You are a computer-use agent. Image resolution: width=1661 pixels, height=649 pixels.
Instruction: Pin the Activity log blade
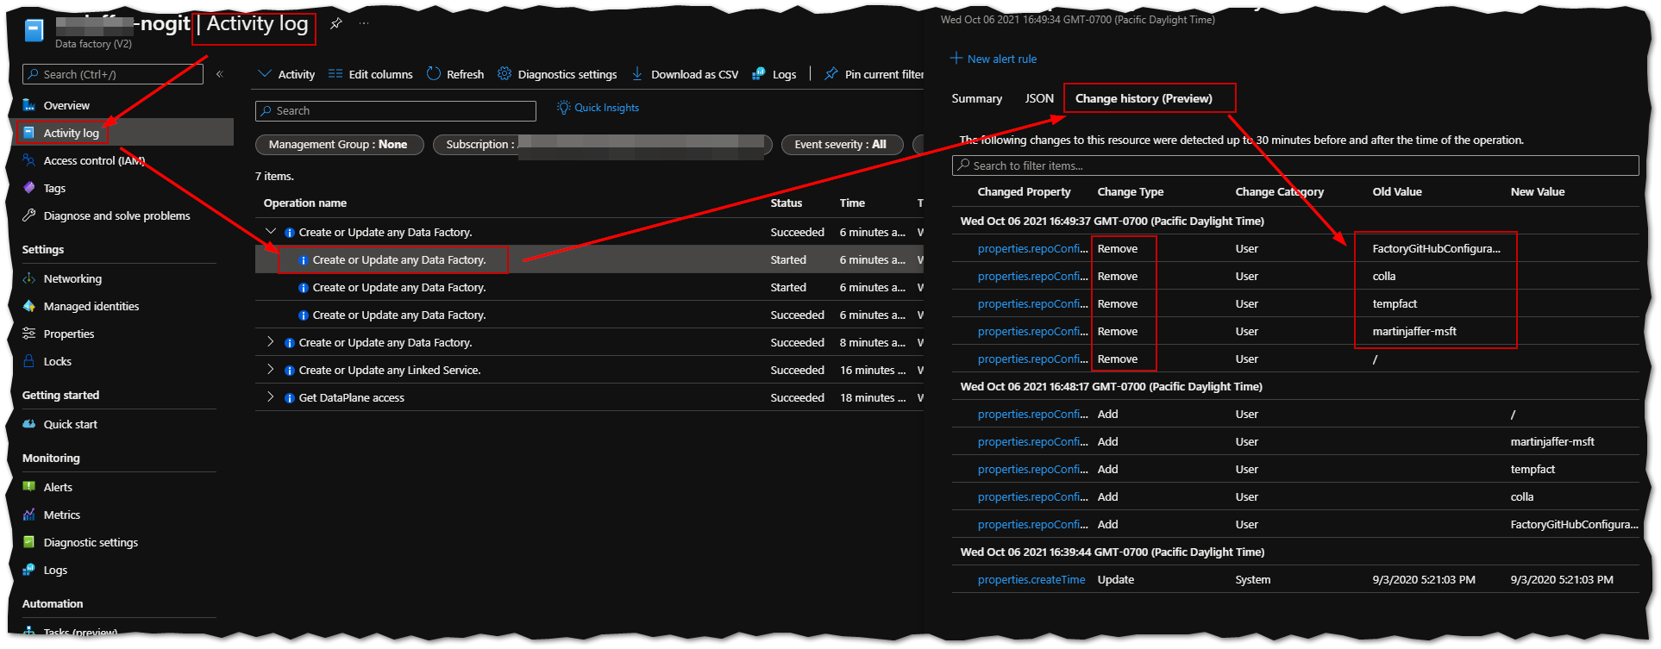336,24
